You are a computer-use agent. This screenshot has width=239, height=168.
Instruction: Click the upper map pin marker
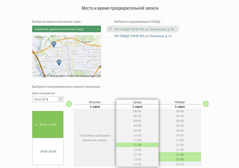(x=54, y=44)
